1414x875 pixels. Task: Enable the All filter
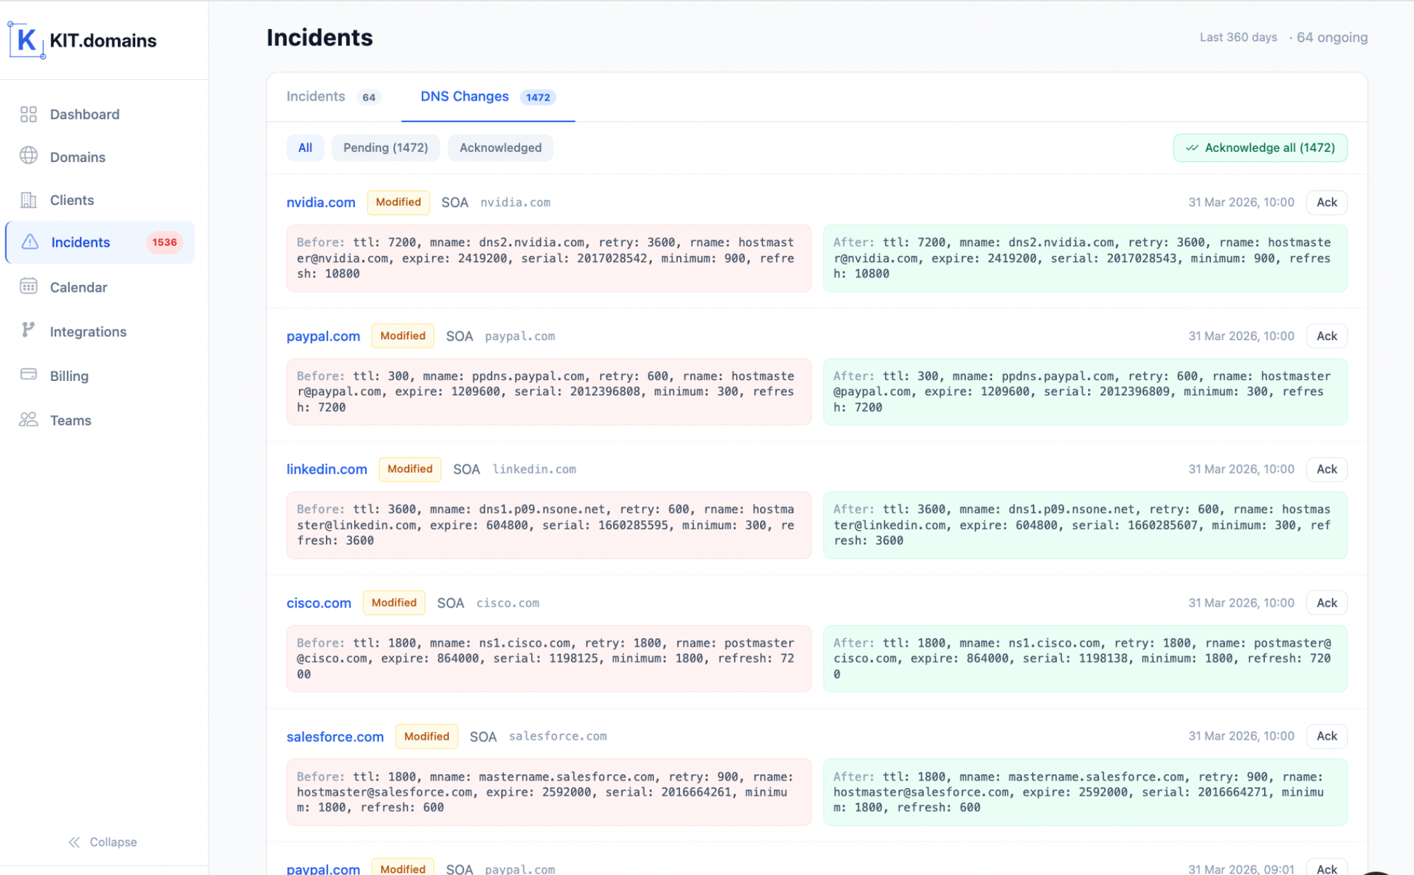[305, 148]
